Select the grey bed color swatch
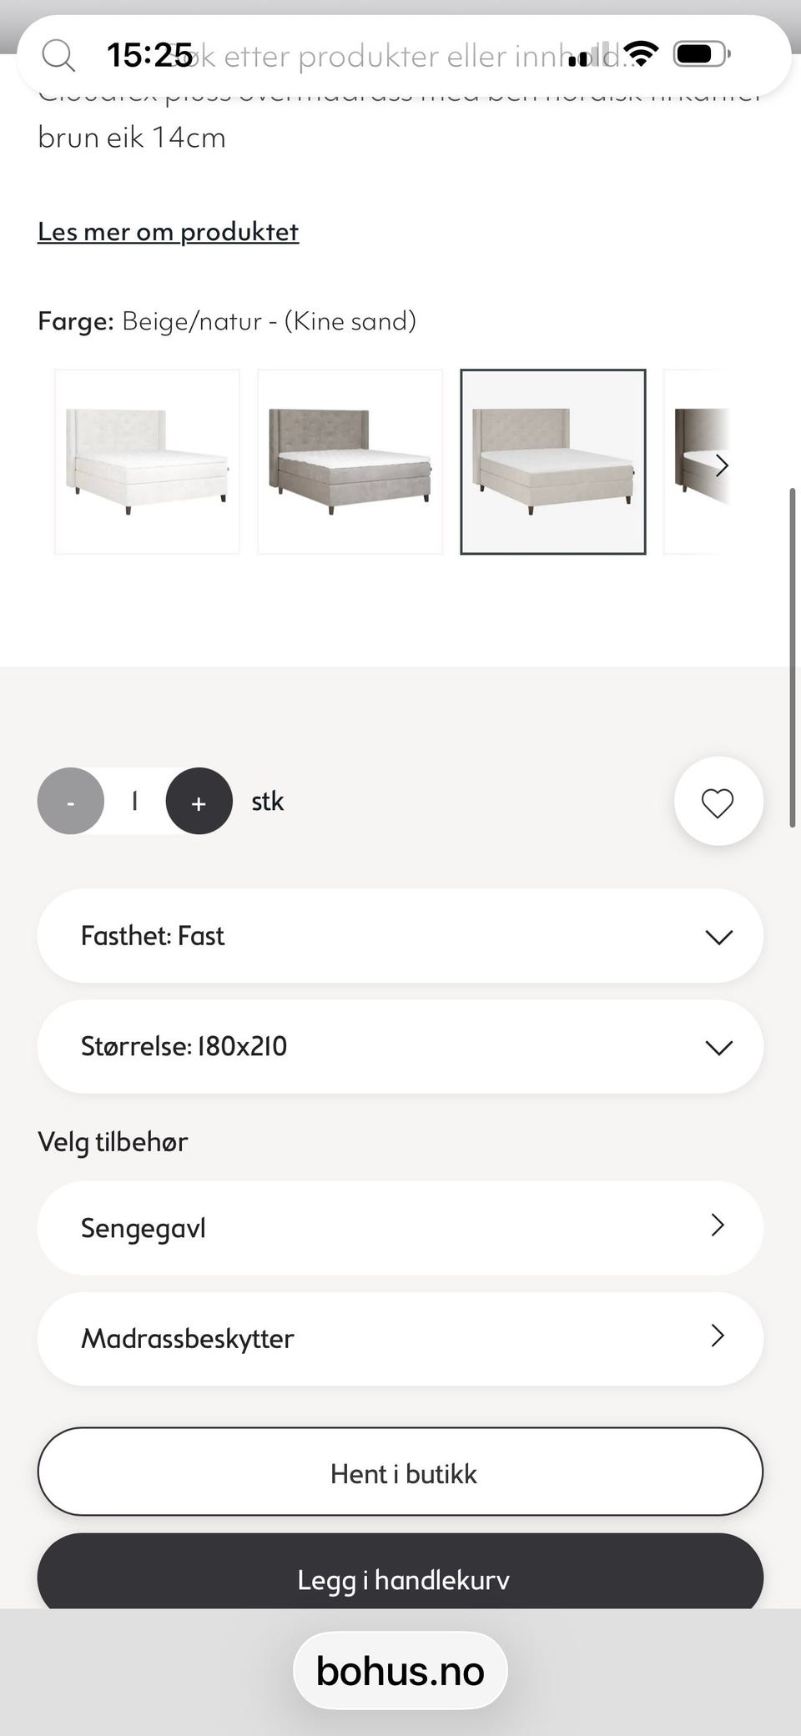 tap(350, 461)
